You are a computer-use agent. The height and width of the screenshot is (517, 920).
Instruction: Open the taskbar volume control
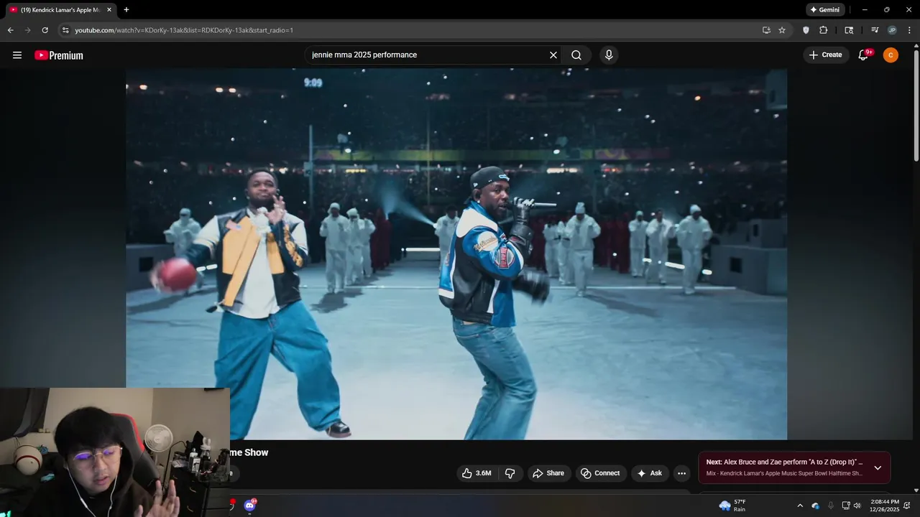857,506
